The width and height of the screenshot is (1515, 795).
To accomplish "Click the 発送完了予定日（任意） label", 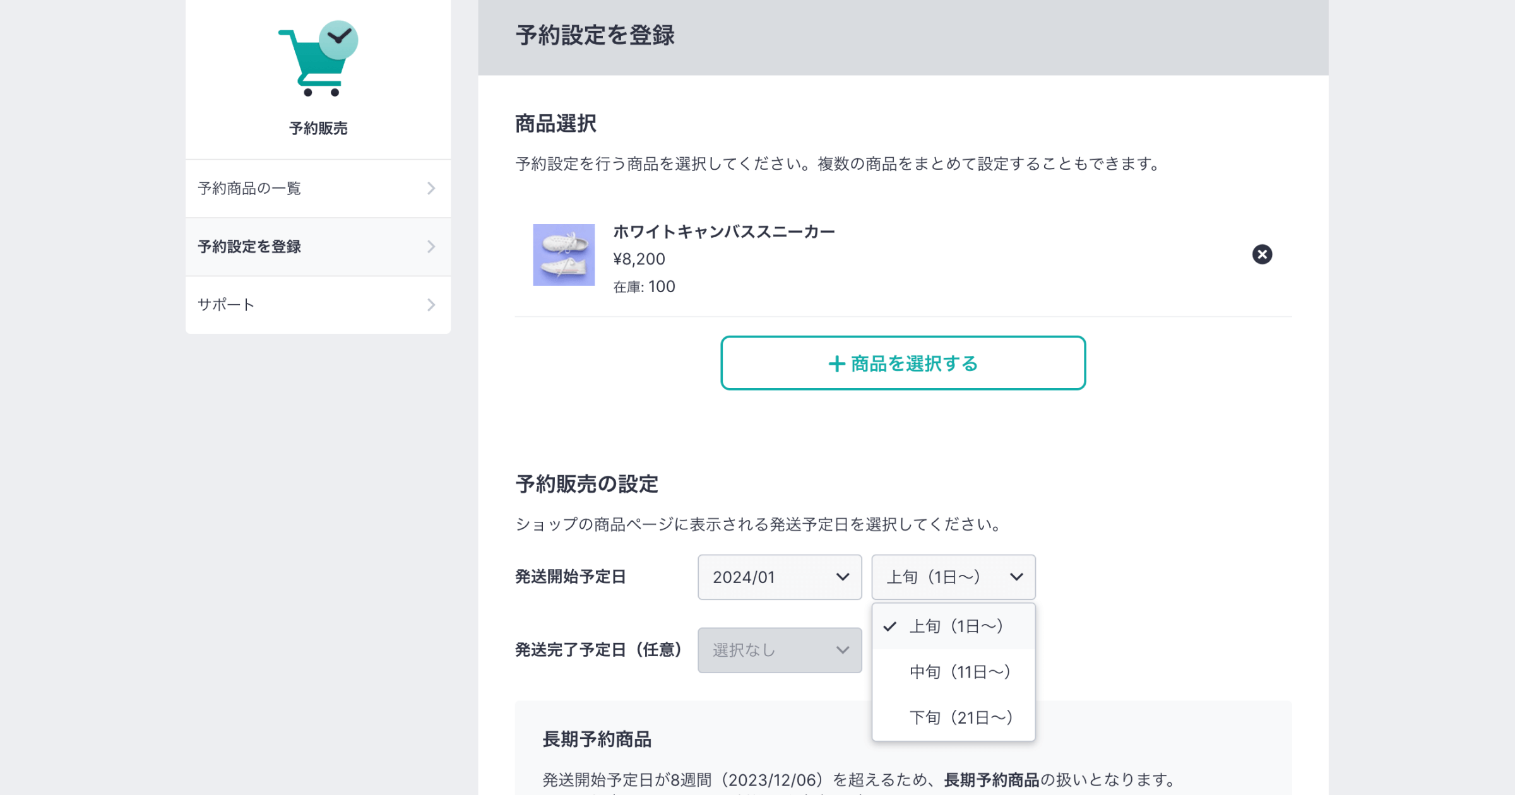I will coord(598,650).
